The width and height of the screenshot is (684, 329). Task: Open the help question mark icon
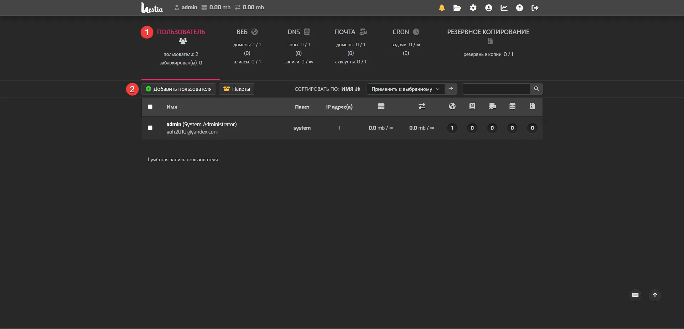pyautogui.click(x=519, y=8)
